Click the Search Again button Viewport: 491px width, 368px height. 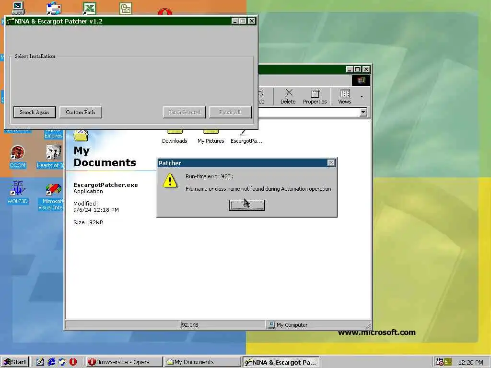[35, 112]
